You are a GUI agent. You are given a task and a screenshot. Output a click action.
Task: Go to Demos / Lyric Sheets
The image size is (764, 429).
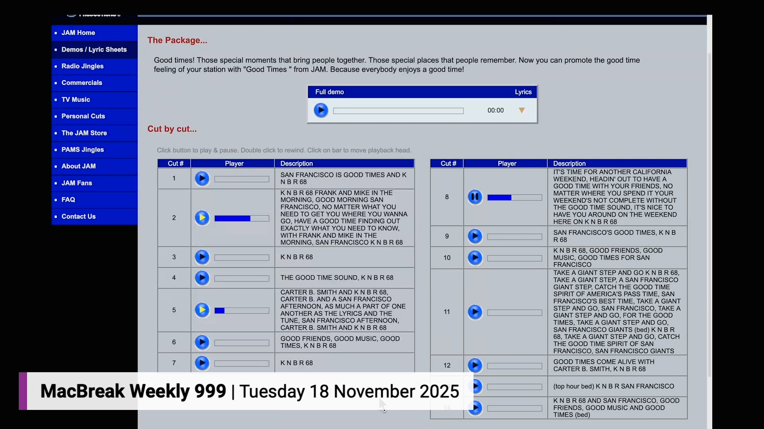(x=94, y=50)
